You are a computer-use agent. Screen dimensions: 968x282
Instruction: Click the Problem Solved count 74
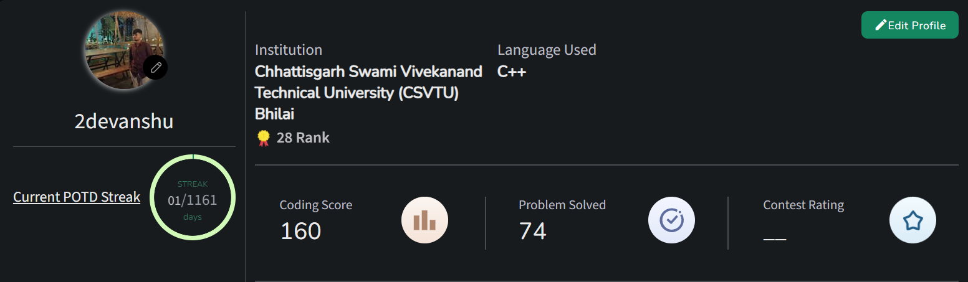pyautogui.click(x=533, y=231)
